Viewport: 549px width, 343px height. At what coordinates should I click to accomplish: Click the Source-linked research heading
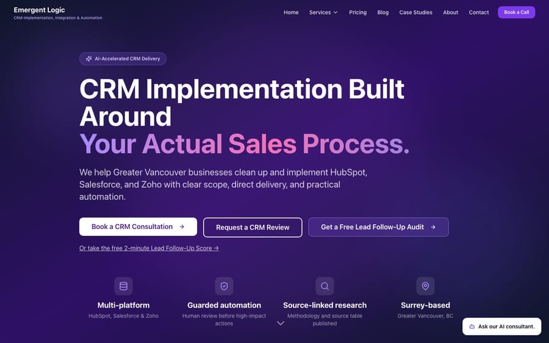[325, 305]
